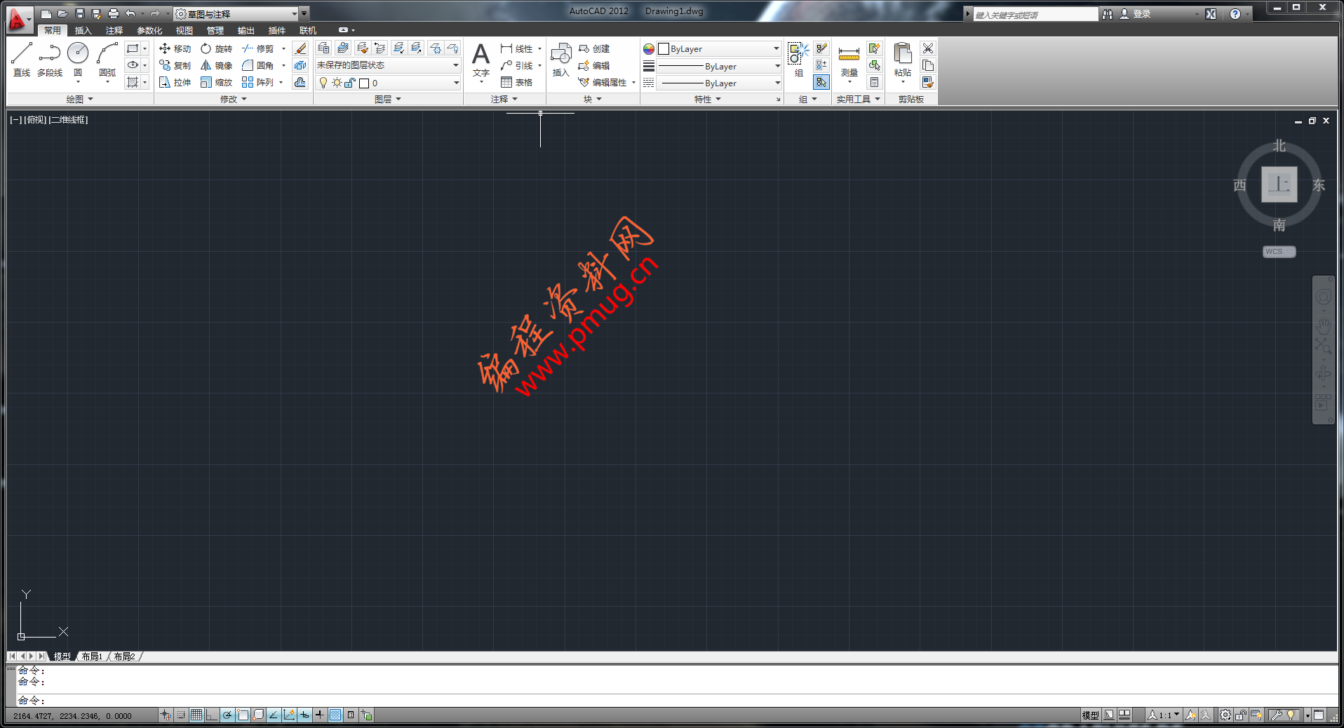The width and height of the screenshot is (1344, 728).
Task: Activate the Copy (复制) command
Action: pyautogui.click(x=175, y=65)
